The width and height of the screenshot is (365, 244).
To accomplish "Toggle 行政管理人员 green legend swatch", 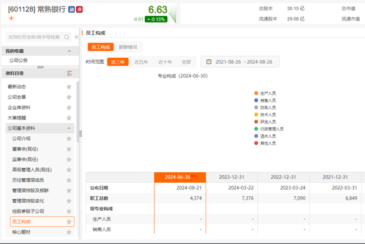I will coord(256,129).
